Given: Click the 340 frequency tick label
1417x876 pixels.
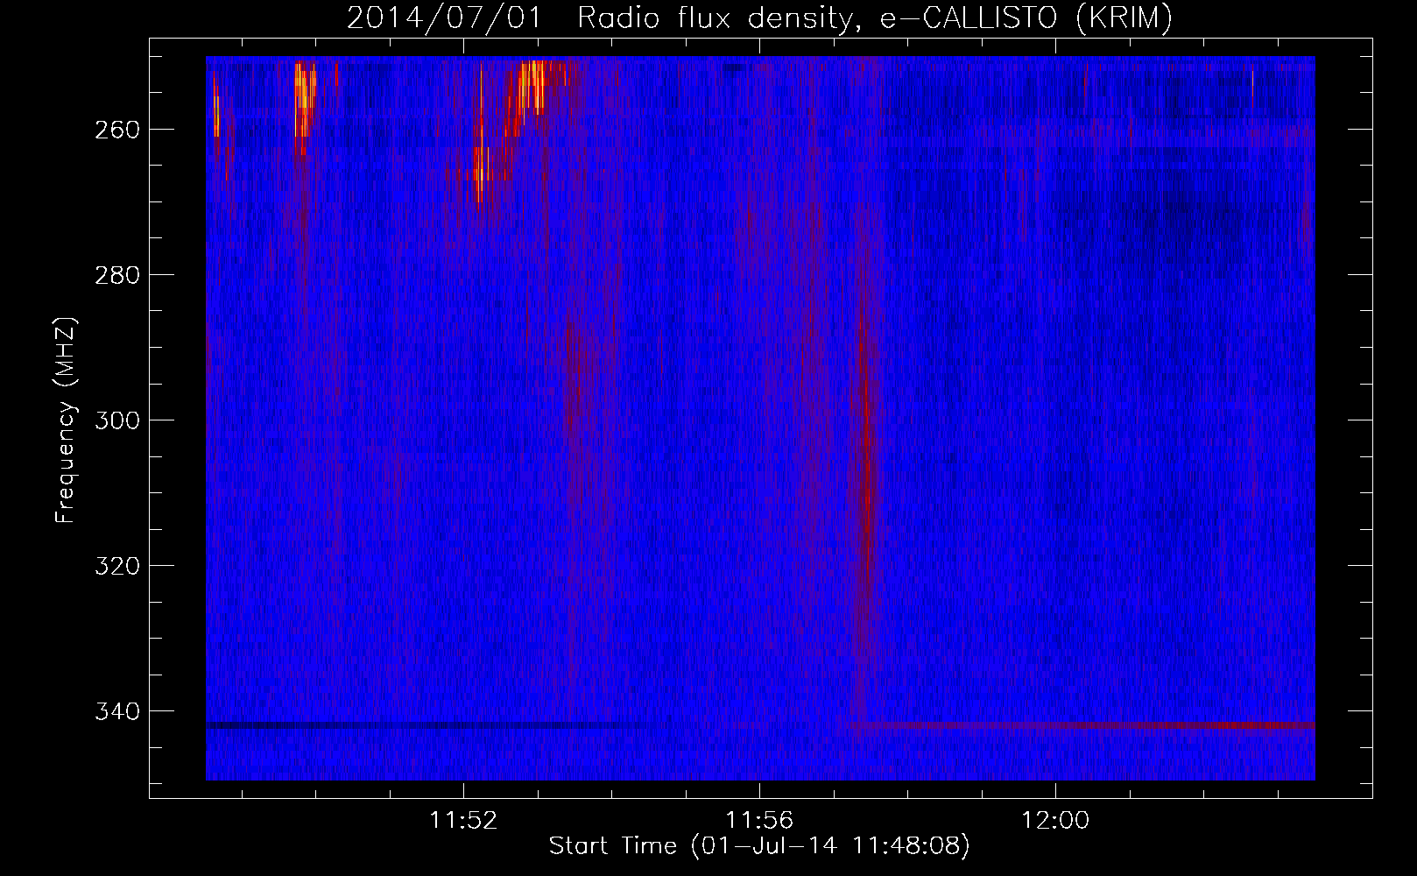Looking at the screenshot, I should click(116, 710).
